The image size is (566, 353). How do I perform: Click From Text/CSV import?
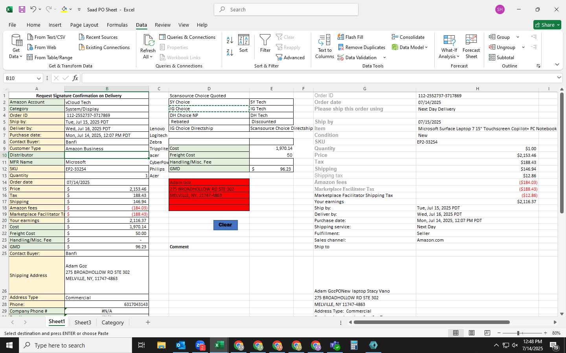[46, 37]
